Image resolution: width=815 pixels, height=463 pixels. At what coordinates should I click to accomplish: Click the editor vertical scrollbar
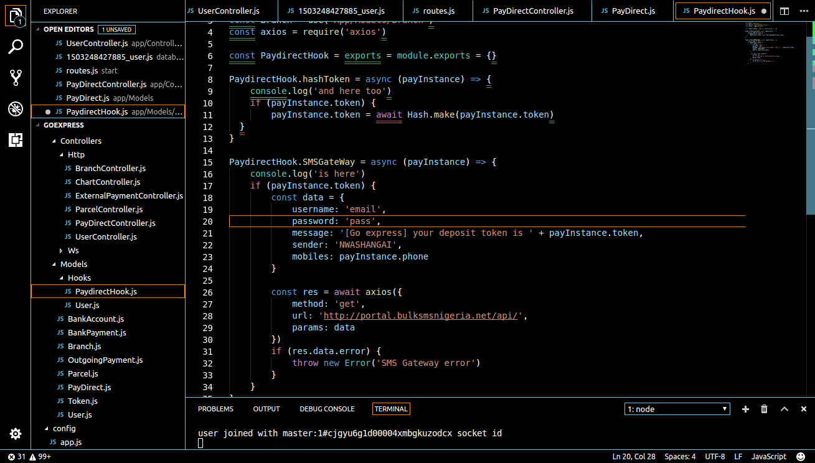coord(811,124)
